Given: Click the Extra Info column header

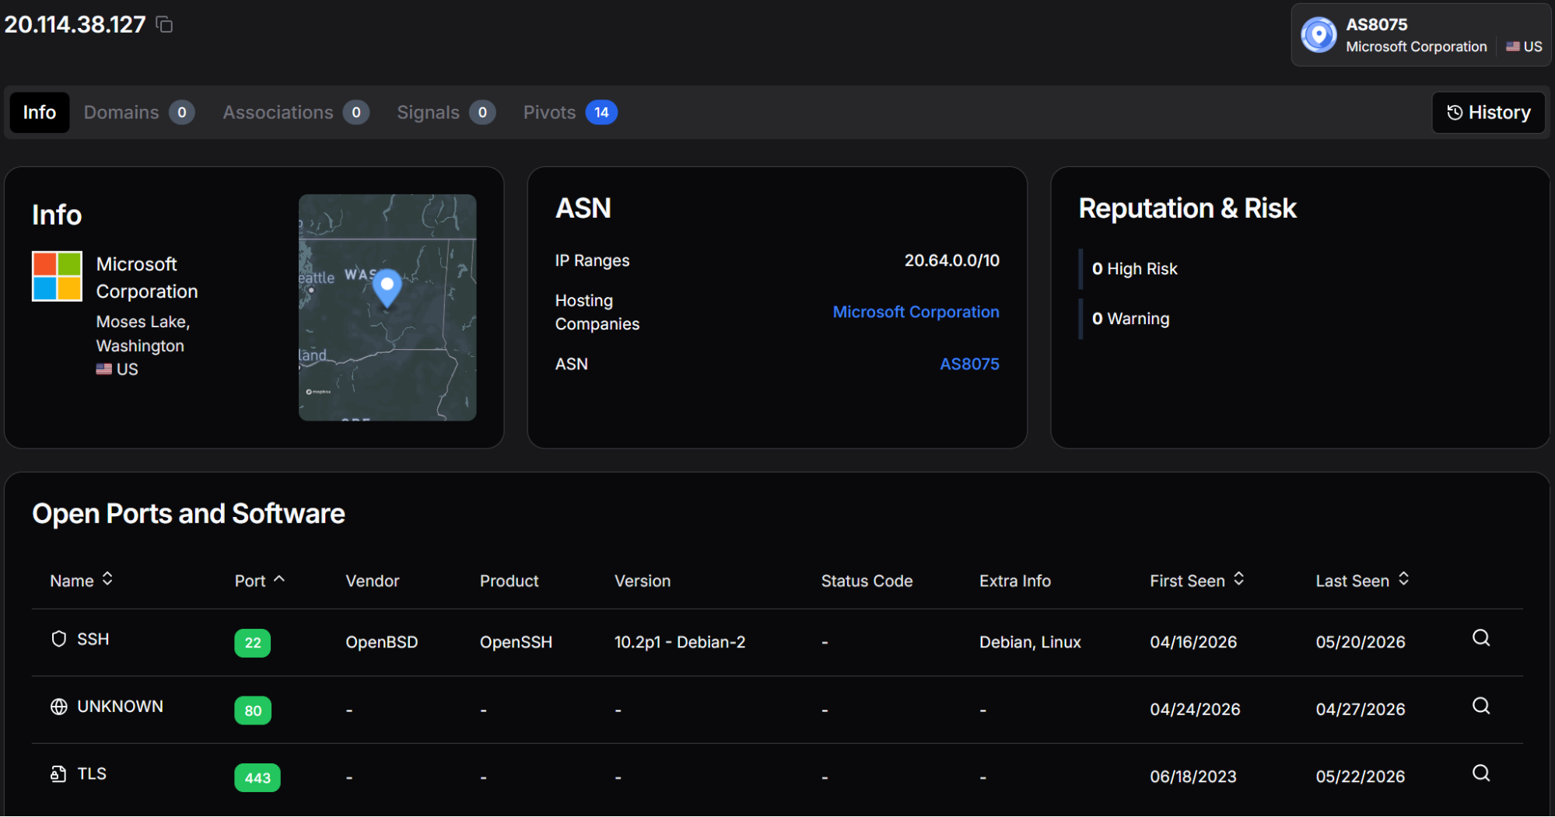Looking at the screenshot, I should pyautogui.click(x=1015, y=581).
